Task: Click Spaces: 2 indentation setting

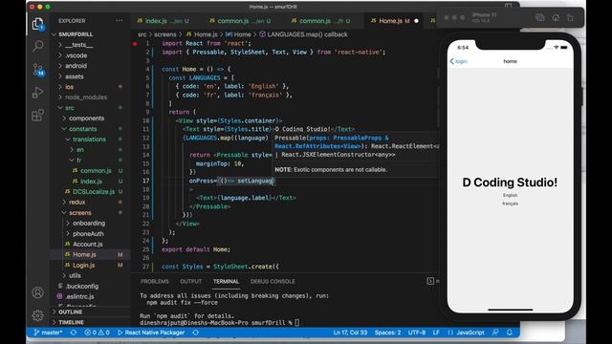Action: pyautogui.click(x=387, y=333)
